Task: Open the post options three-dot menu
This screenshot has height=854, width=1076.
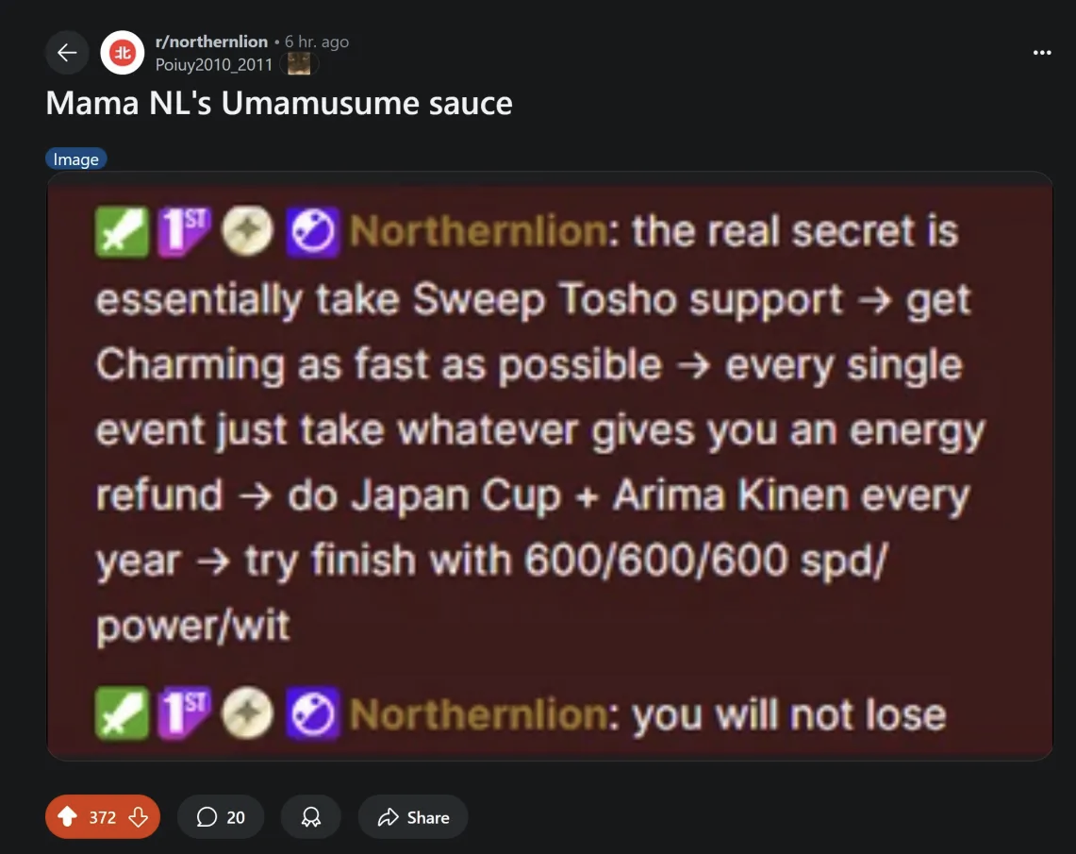Action: click(1042, 52)
